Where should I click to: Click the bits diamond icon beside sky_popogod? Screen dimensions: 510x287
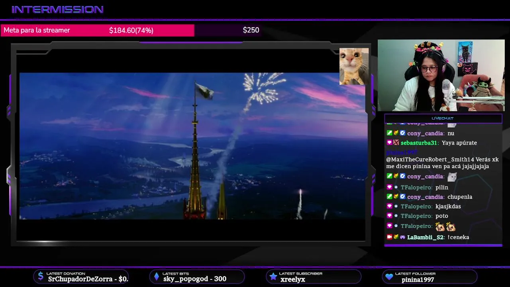click(x=157, y=276)
